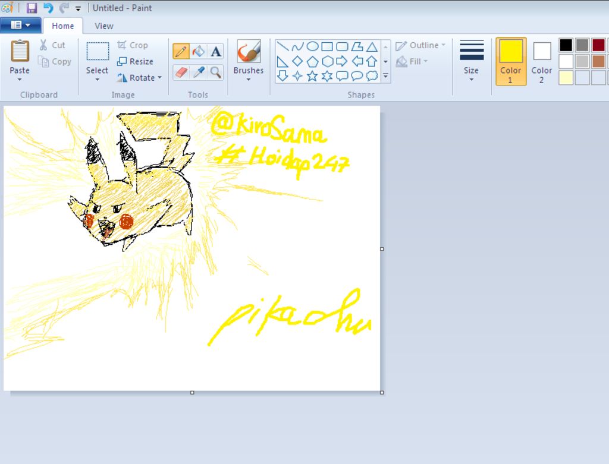Switch to the View tab
609x464 pixels.
[x=103, y=26]
